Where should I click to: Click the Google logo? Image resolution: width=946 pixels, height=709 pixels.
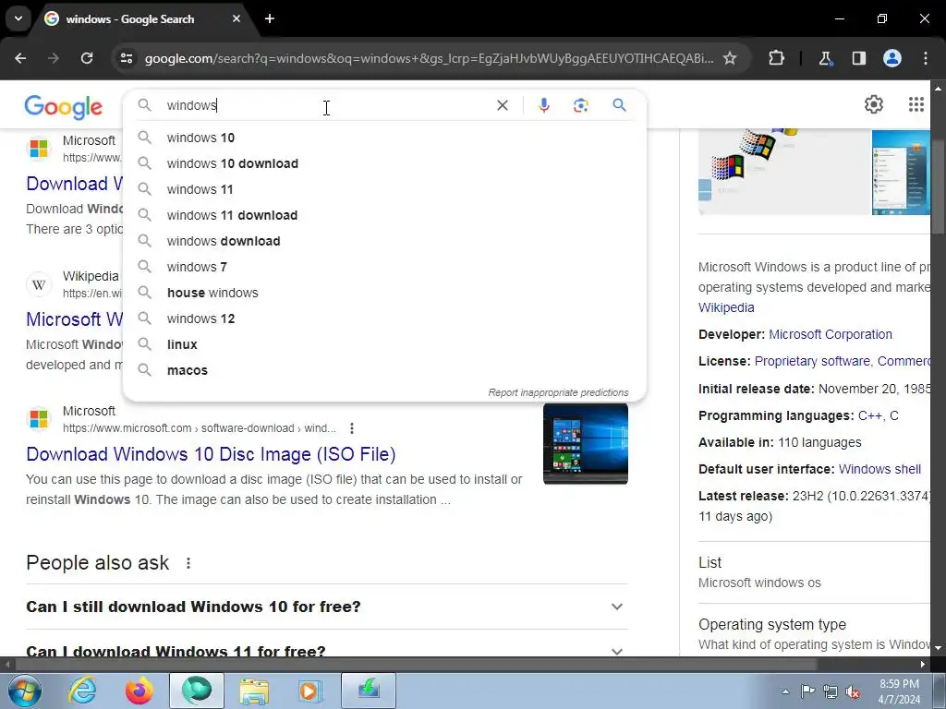point(64,107)
